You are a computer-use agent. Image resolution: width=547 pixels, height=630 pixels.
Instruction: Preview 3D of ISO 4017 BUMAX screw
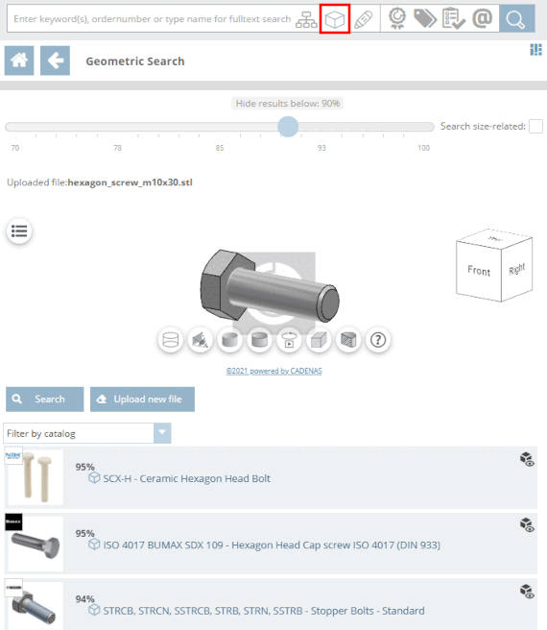click(x=527, y=524)
